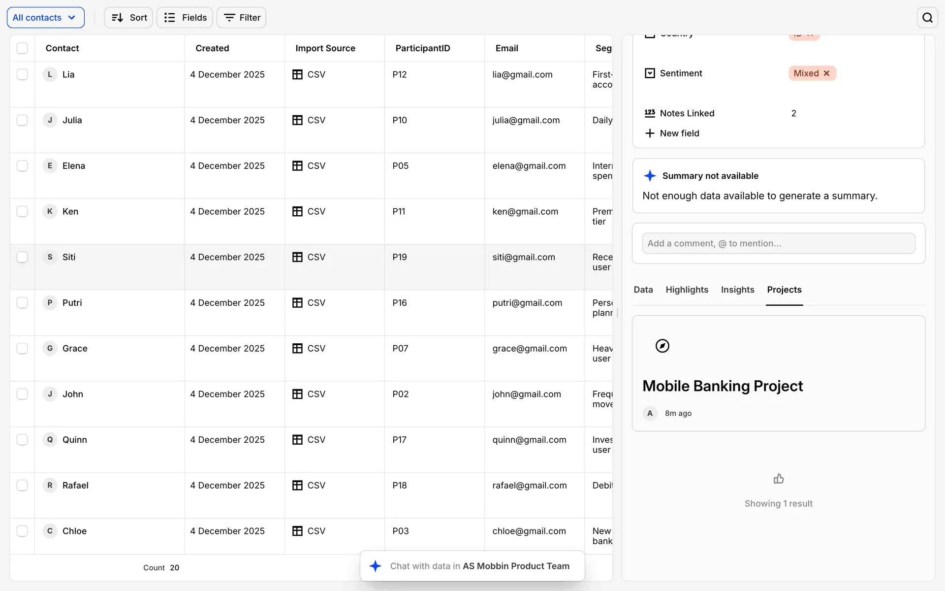This screenshot has width=945, height=591.
Task: Click the compass icon on project card
Action: click(x=662, y=346)
